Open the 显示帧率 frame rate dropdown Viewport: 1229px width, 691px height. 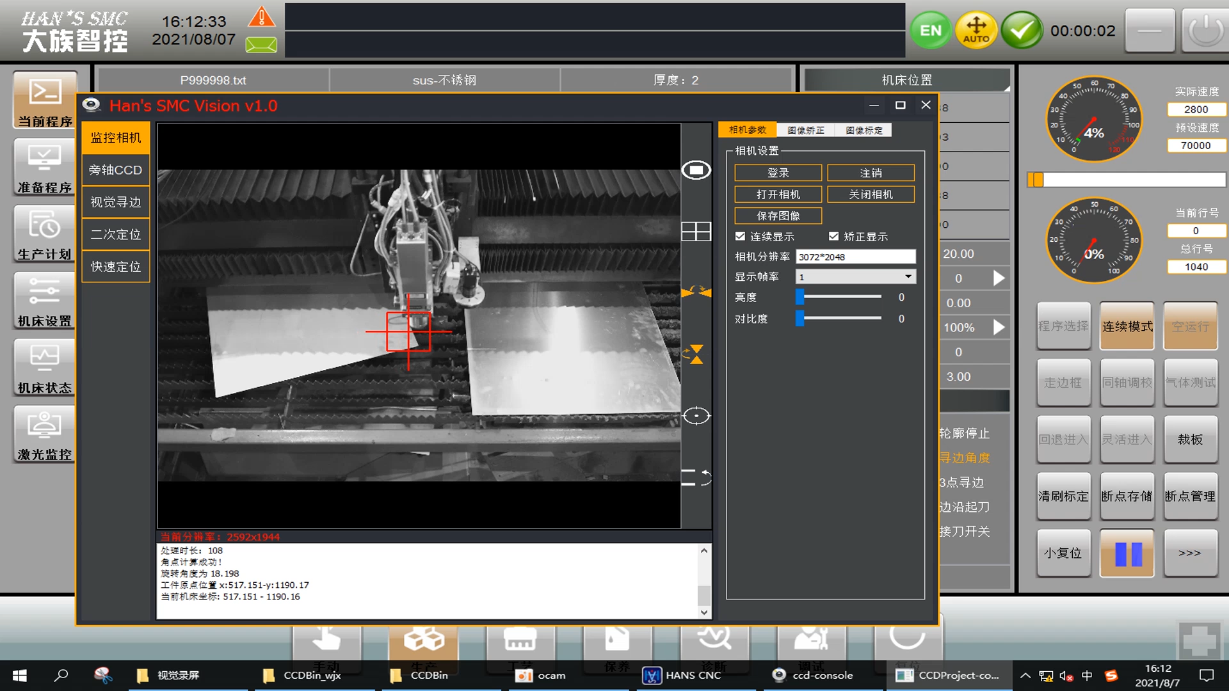855,276
